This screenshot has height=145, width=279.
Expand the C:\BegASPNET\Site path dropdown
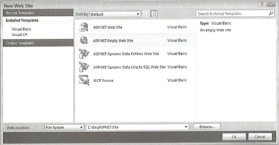pyautogui.click(x=186, y=127)
